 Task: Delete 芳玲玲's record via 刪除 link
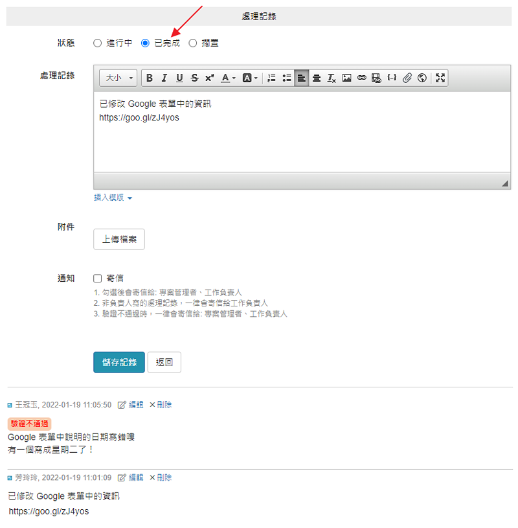click(161, 477)
